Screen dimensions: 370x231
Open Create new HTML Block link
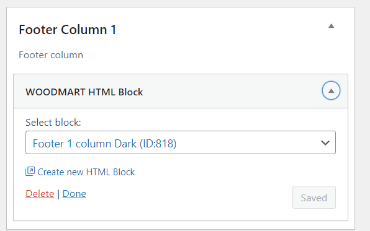click(x=80, y=172)
